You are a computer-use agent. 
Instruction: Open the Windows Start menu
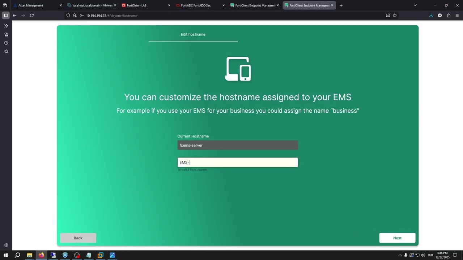pyautogui.click(x=6, y=255)
